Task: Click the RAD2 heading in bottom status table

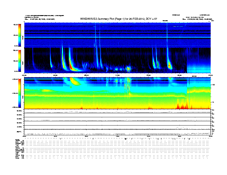Action: point(17,140)
